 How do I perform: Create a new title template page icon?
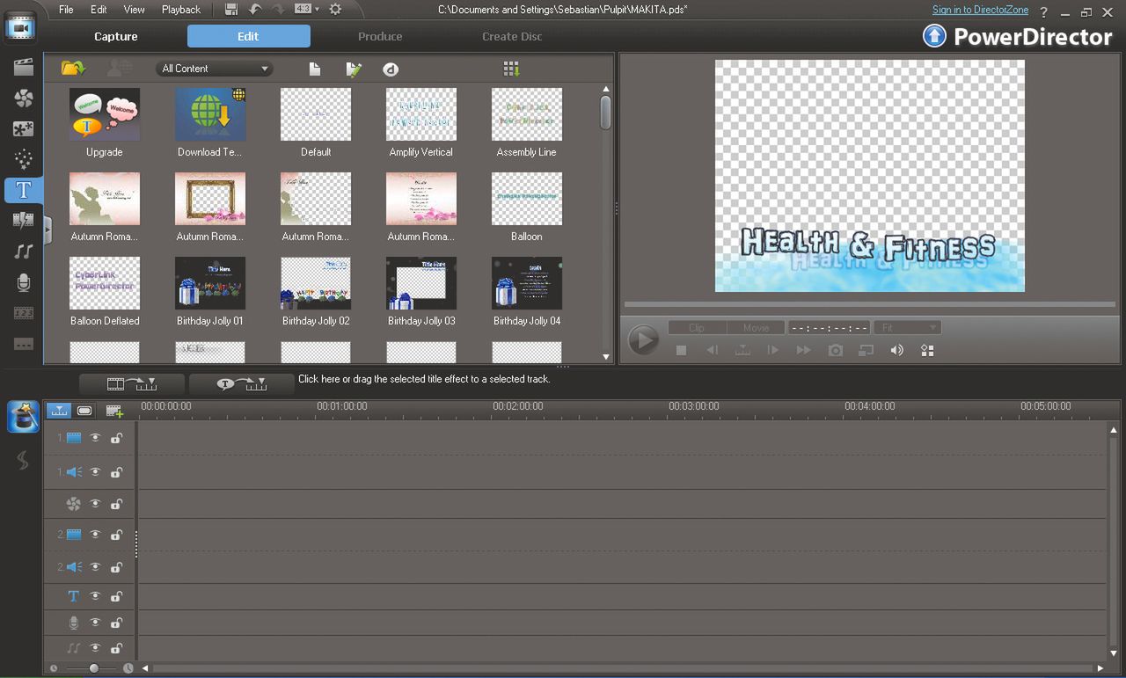[314, 69]
